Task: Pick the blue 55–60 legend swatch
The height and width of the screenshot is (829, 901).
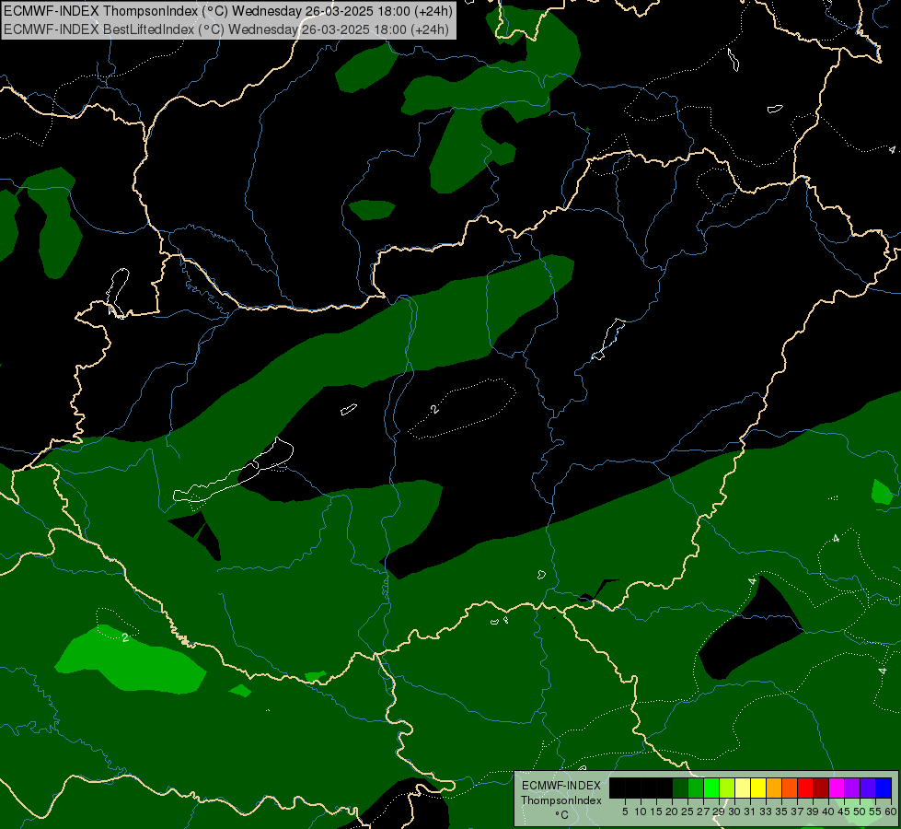Action: pyautogui.click(x=884, y=788)
